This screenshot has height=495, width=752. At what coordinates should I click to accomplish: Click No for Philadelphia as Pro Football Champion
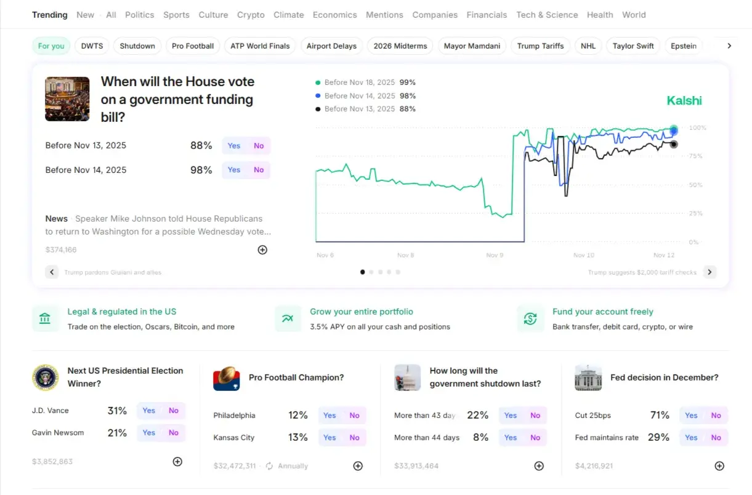[x=354, y=415]
